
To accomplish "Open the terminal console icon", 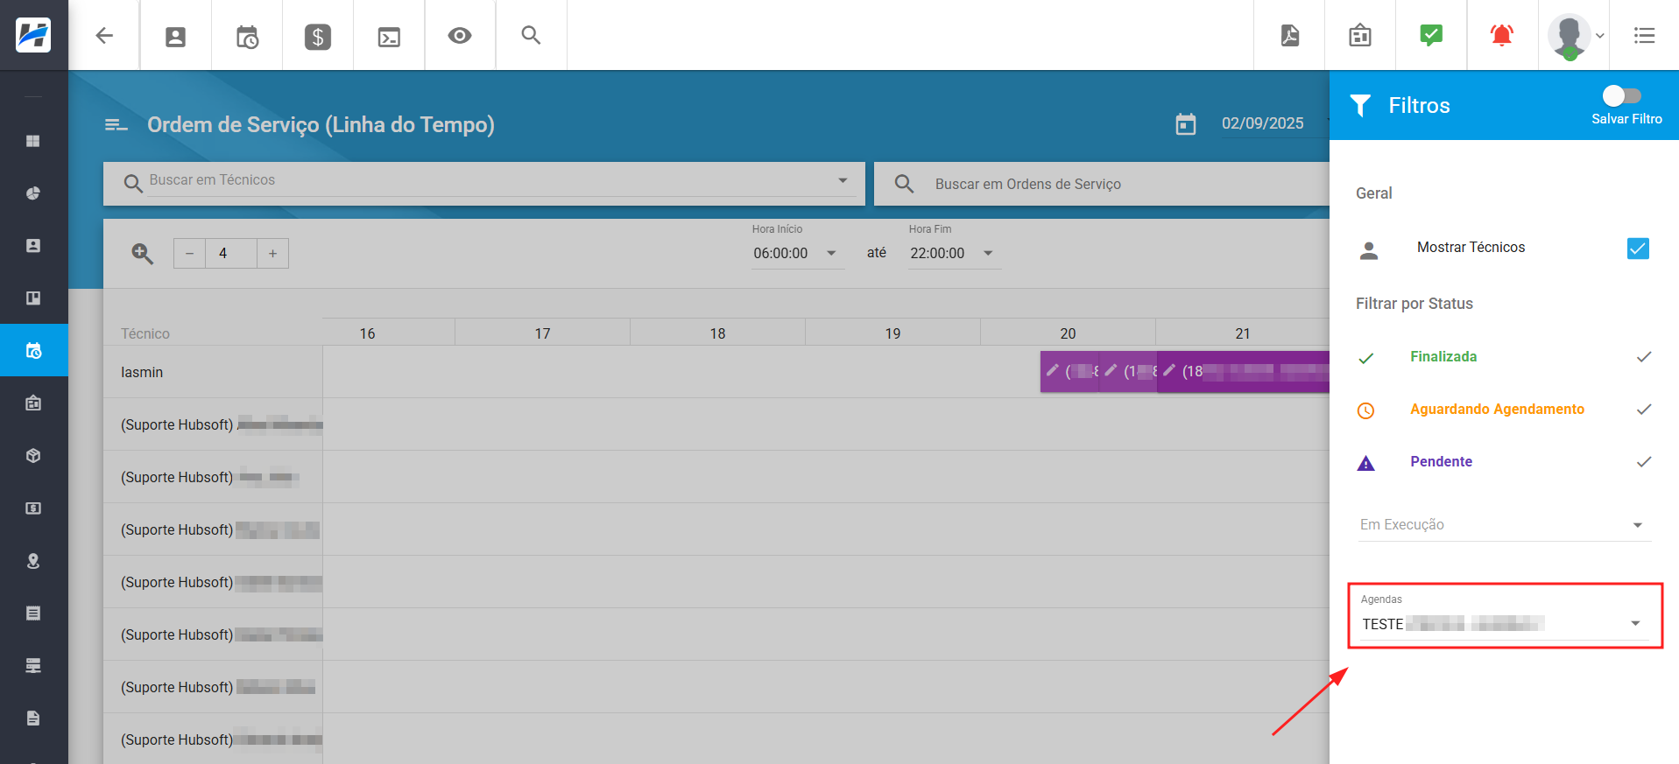I will pos(389,36).
